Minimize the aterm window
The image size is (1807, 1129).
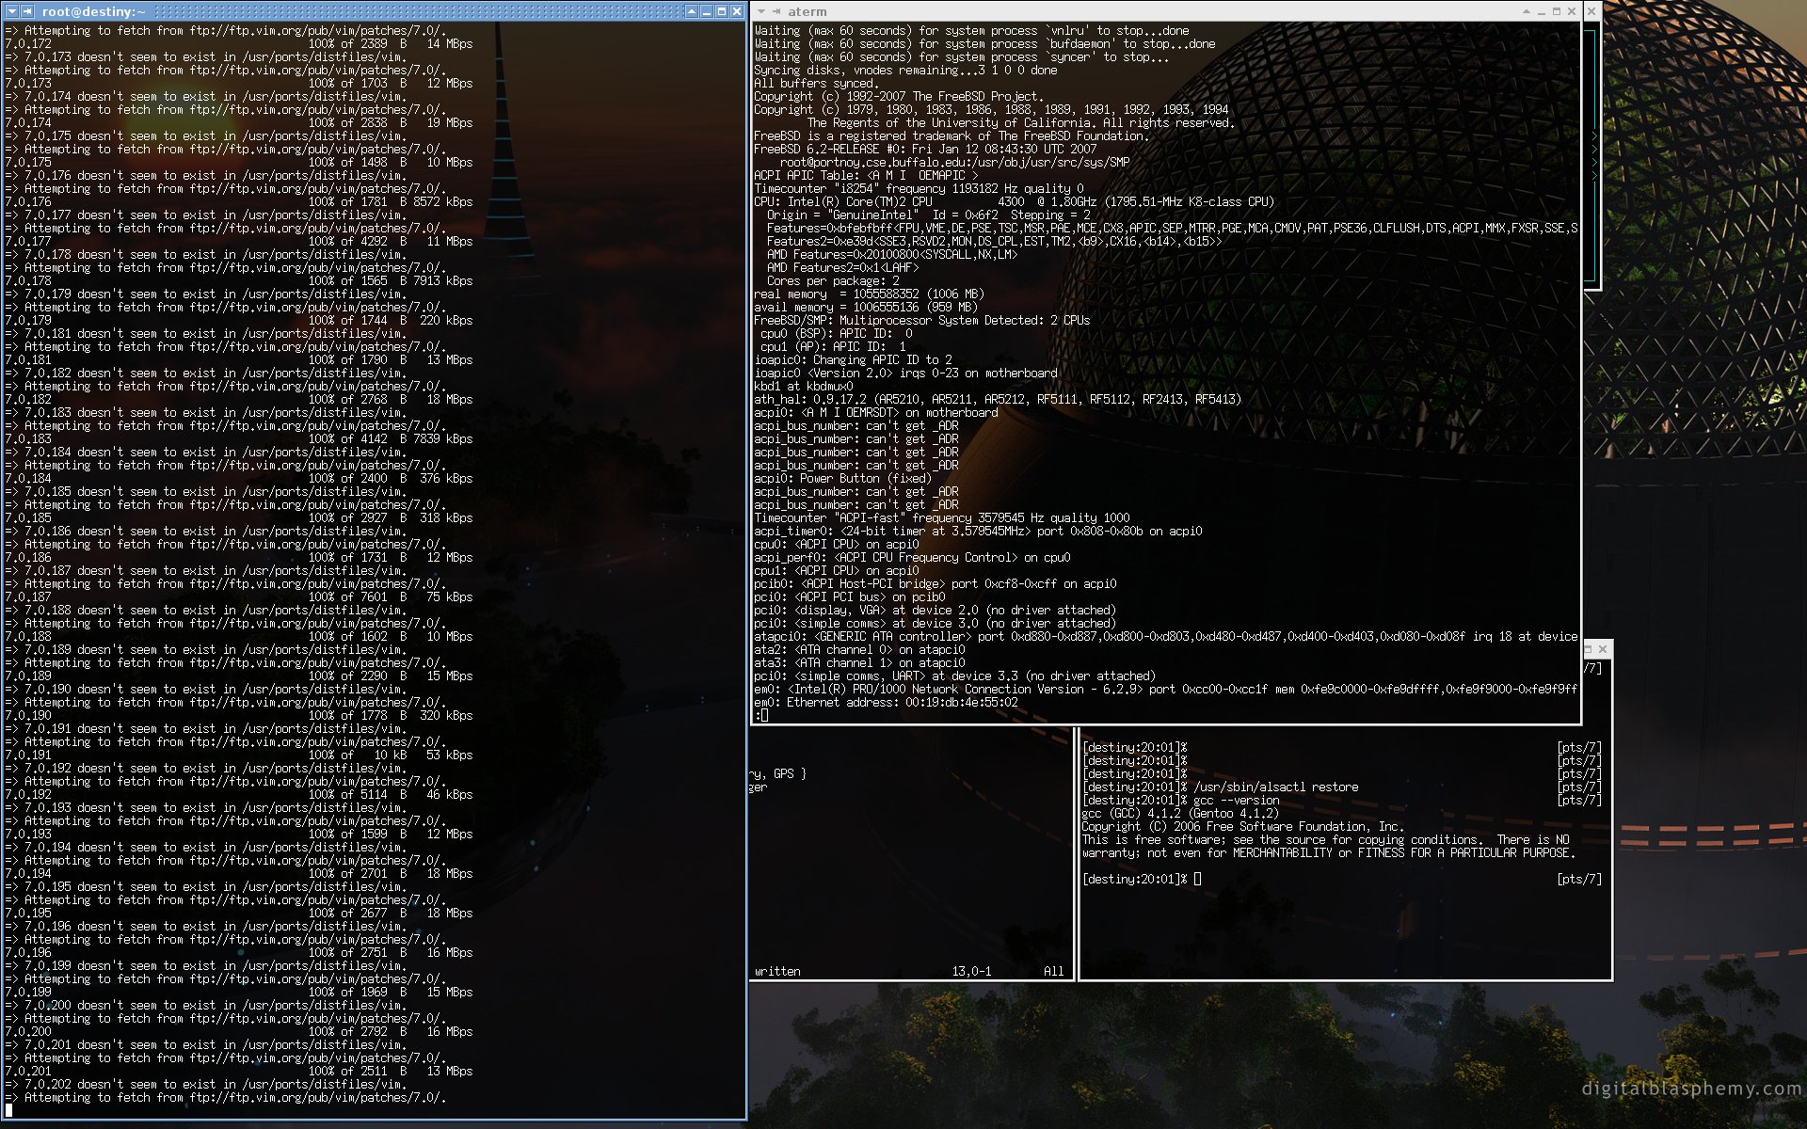pyautogui.click(x=1541, y=11)
